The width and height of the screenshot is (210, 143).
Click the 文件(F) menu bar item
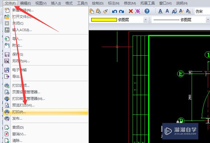pyautogui.click(x=10, y=3)
